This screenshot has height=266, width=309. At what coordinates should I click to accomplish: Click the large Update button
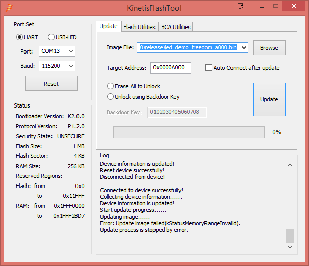(269, 99)
